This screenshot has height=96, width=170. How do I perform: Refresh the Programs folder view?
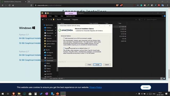[139, 19]
